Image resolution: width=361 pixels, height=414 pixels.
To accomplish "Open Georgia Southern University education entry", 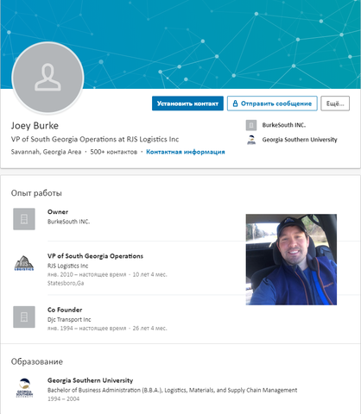I will coord(90,380).
